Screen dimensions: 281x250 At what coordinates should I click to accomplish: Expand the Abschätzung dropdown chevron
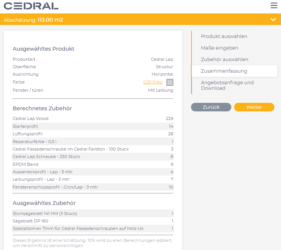click(x=274, y=19)
